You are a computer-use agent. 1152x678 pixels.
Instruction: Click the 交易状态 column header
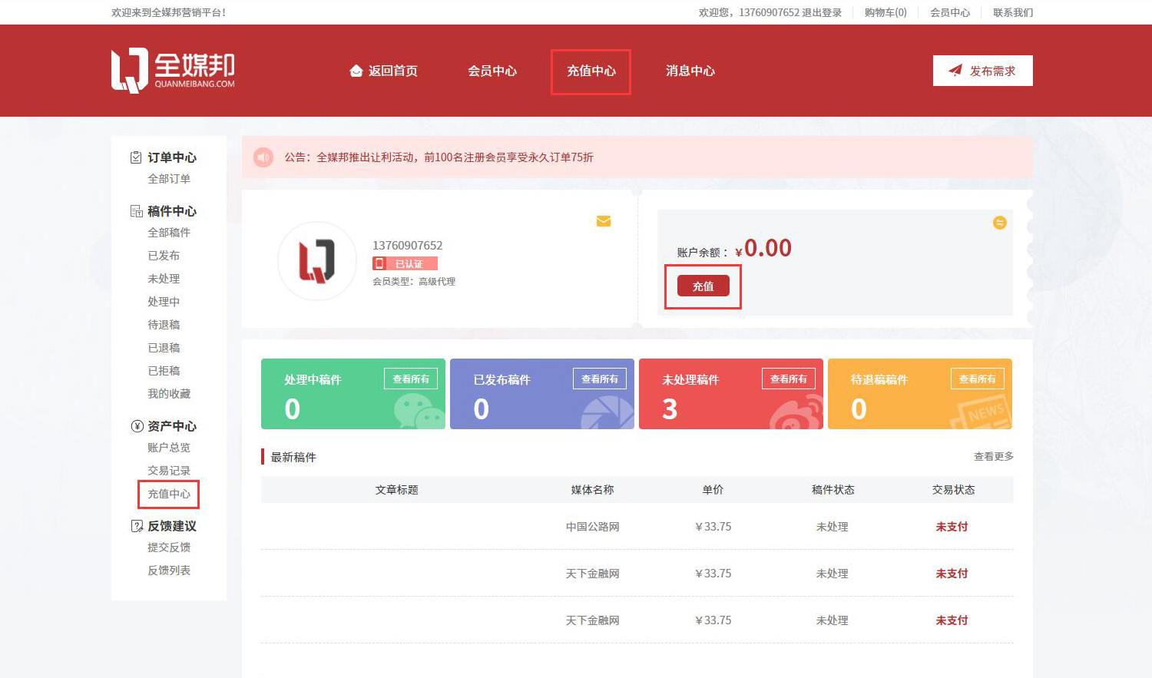(954, 490)
